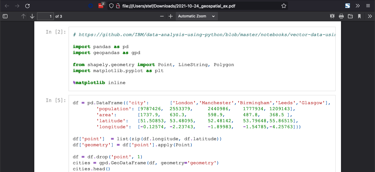Click the df['geometry'] apply(Point) line
375x172 pixels.
coord(133,145)
